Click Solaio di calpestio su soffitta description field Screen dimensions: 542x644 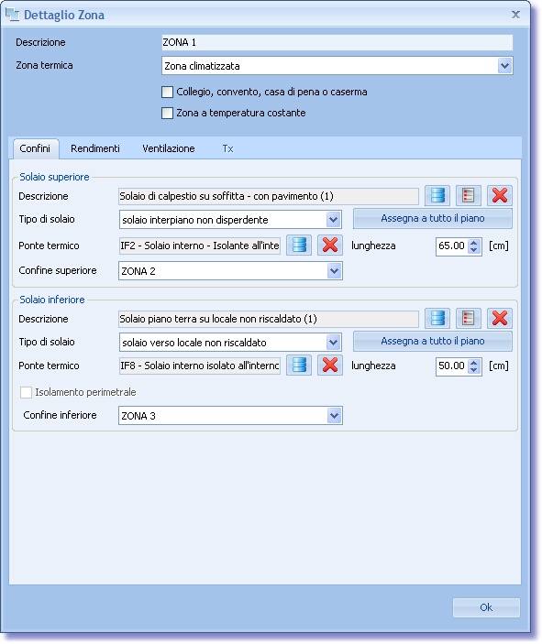coord(269,196)
